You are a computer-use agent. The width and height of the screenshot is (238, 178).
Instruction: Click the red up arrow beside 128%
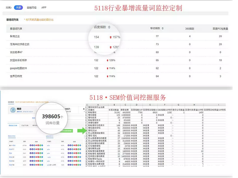click(110, 47)
